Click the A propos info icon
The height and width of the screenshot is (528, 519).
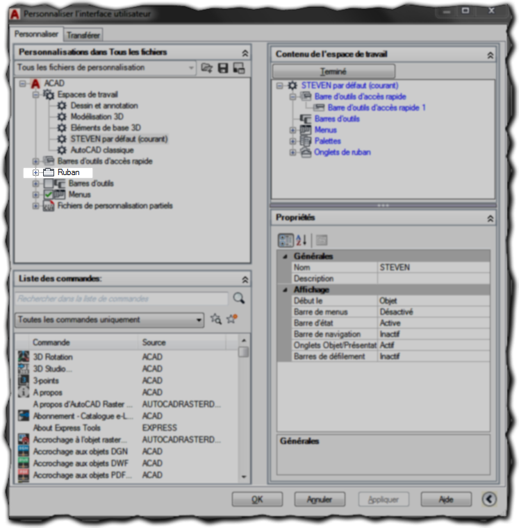point(24,392)
